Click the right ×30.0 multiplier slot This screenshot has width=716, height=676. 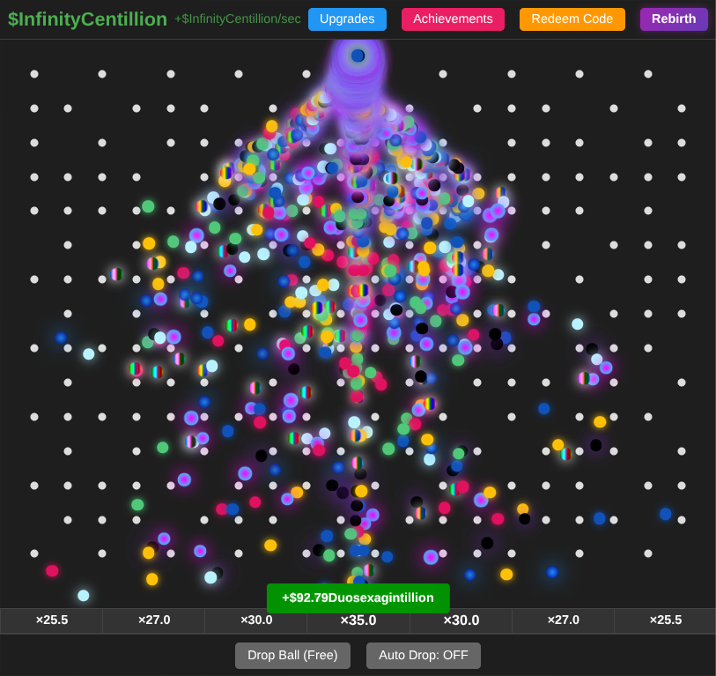[461, 620]
